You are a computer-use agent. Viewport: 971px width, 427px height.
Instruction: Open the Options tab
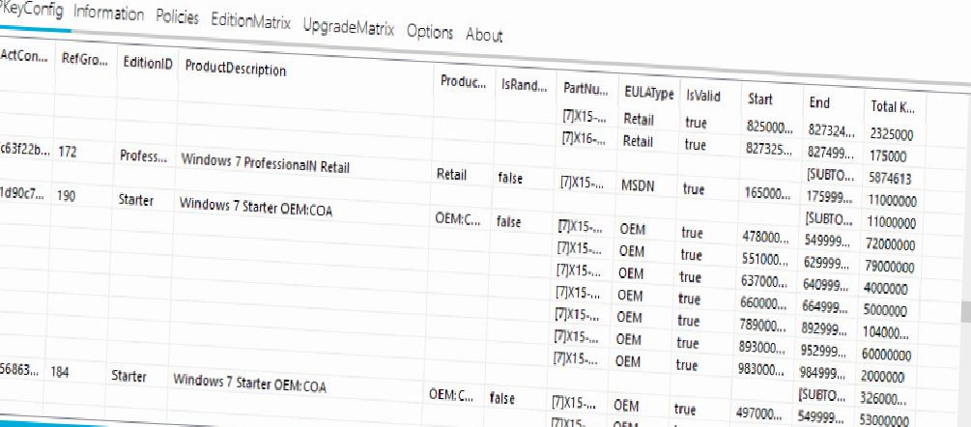point(430,32)
